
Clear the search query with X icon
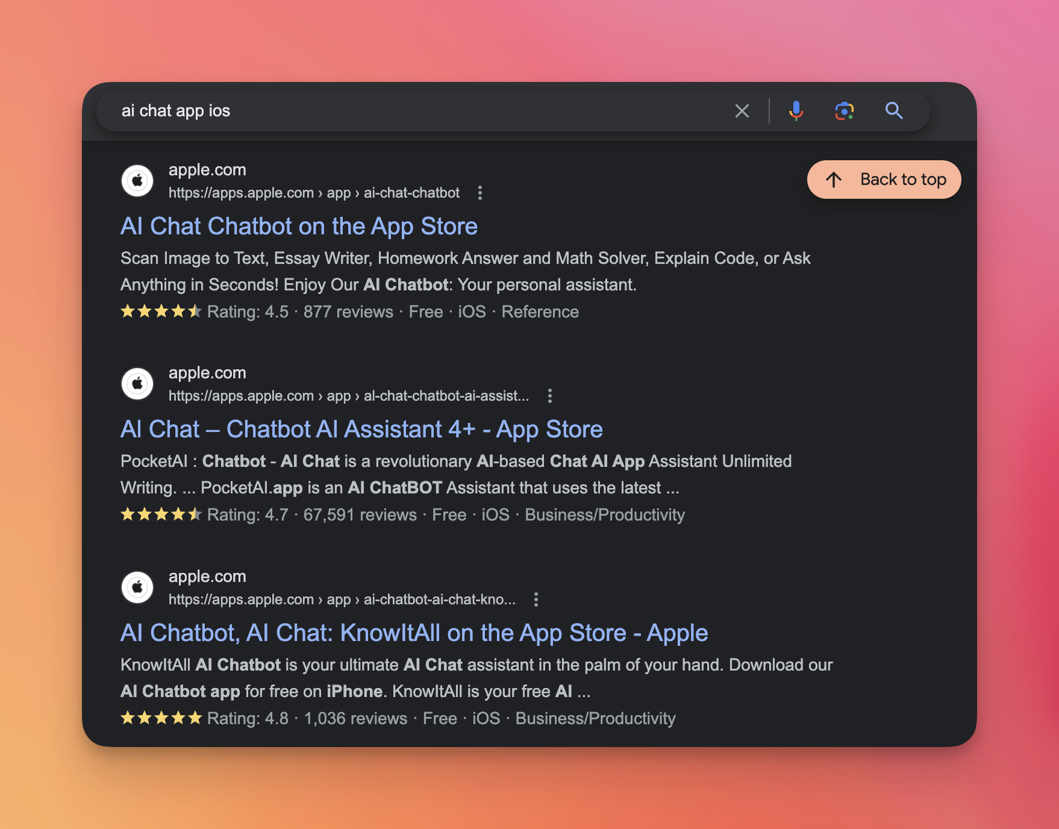click(742, 111)
